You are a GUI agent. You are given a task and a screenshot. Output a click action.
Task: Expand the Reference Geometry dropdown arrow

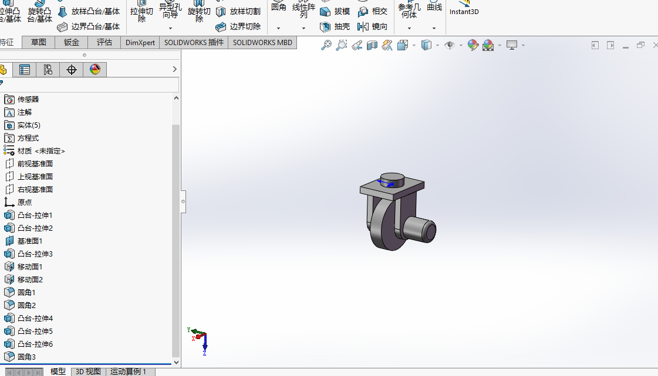pyautogui.click(x=409, y=28)
